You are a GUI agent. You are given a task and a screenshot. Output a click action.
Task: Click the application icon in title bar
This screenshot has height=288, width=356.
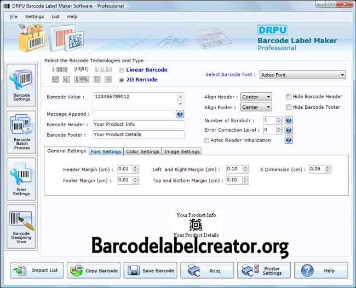click(7, 6)
